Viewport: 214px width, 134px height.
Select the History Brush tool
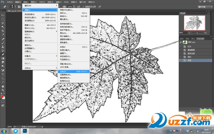point(3,51)
